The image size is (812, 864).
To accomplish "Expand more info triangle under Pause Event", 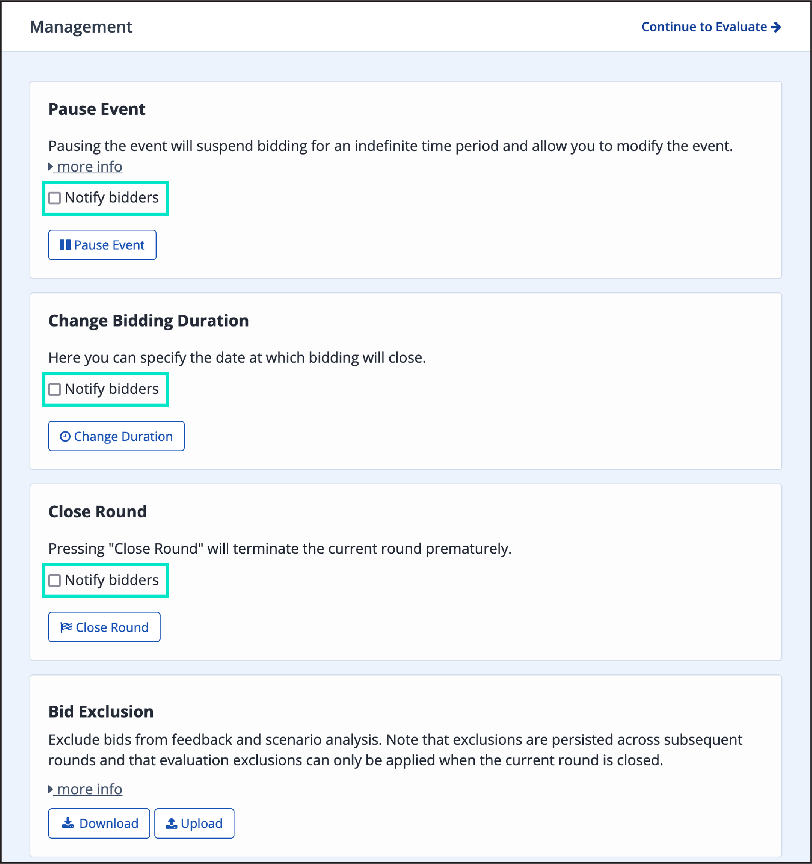I will (x=51, y=166).
